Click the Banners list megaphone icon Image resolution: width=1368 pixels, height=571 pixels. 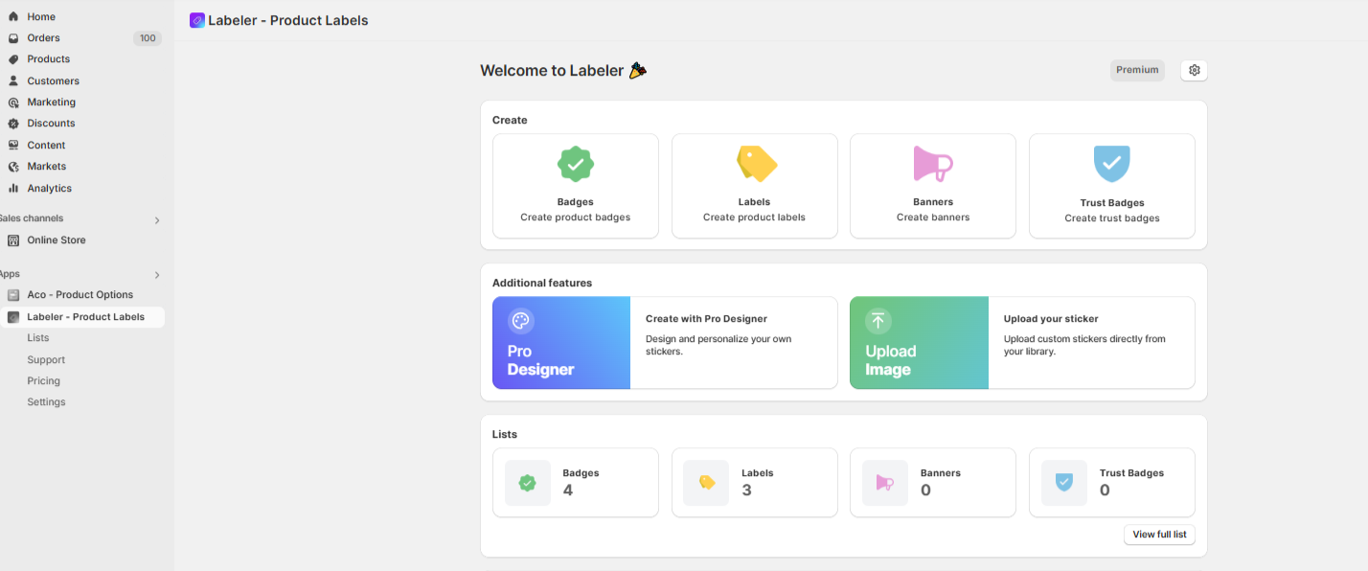click(x=885, y=483)
